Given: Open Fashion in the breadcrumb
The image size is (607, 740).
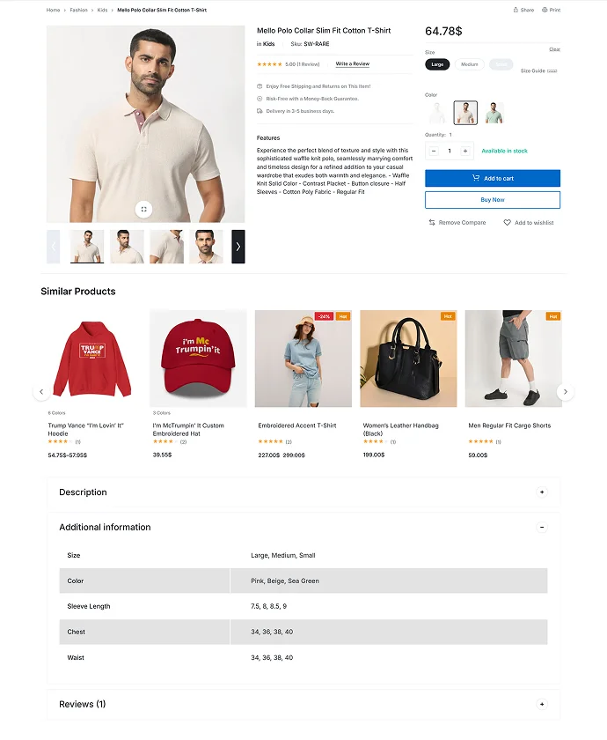Looking at the screenshot, I should click(78, 10).
